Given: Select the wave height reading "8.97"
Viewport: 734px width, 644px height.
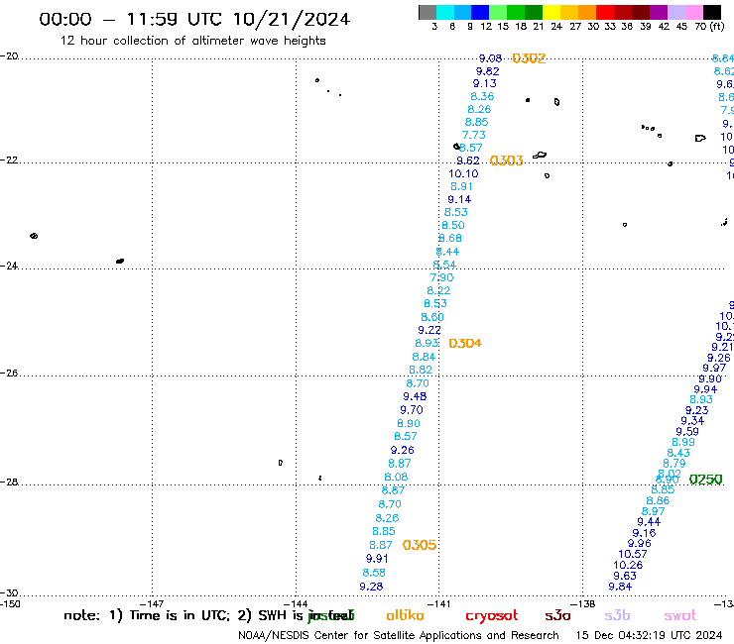Looking at the screenshot, I should pos(653,511).
